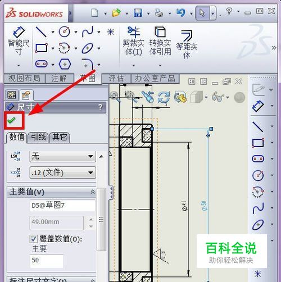Select Ellipse tool in right toolbar
The image size is (281, 282).
coord(258,225)
